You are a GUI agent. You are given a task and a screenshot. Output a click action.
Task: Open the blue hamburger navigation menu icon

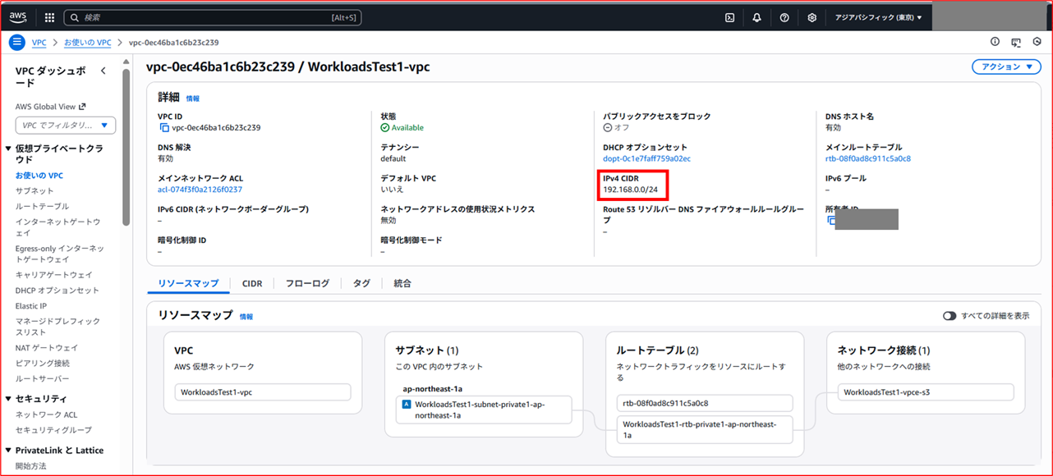[16, 42]
